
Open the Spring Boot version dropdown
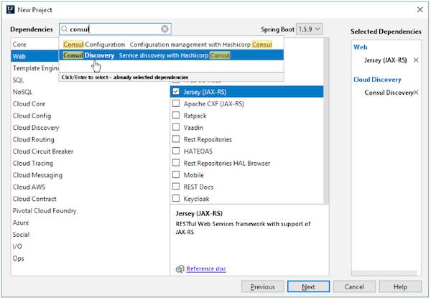click(x=309, y=29)
